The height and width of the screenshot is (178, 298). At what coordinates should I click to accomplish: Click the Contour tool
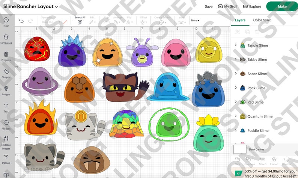pyautogui.click(x=287, y=161)
